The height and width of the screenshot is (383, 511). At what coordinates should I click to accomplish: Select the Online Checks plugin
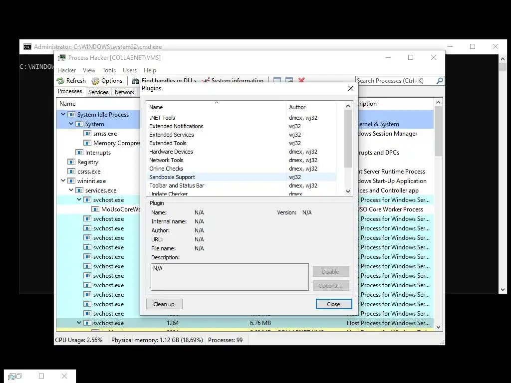tap(241, 169)
